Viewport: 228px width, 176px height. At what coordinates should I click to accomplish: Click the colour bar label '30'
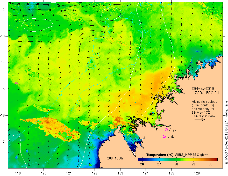click(x=210, y=164)
